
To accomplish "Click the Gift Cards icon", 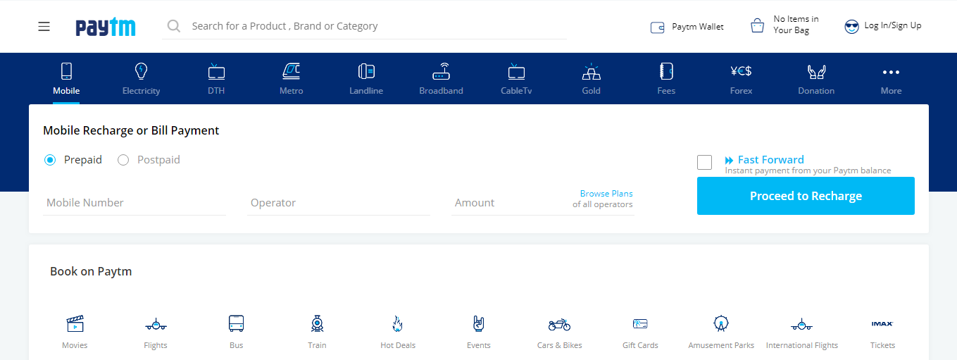I will (x=640, y=324).
